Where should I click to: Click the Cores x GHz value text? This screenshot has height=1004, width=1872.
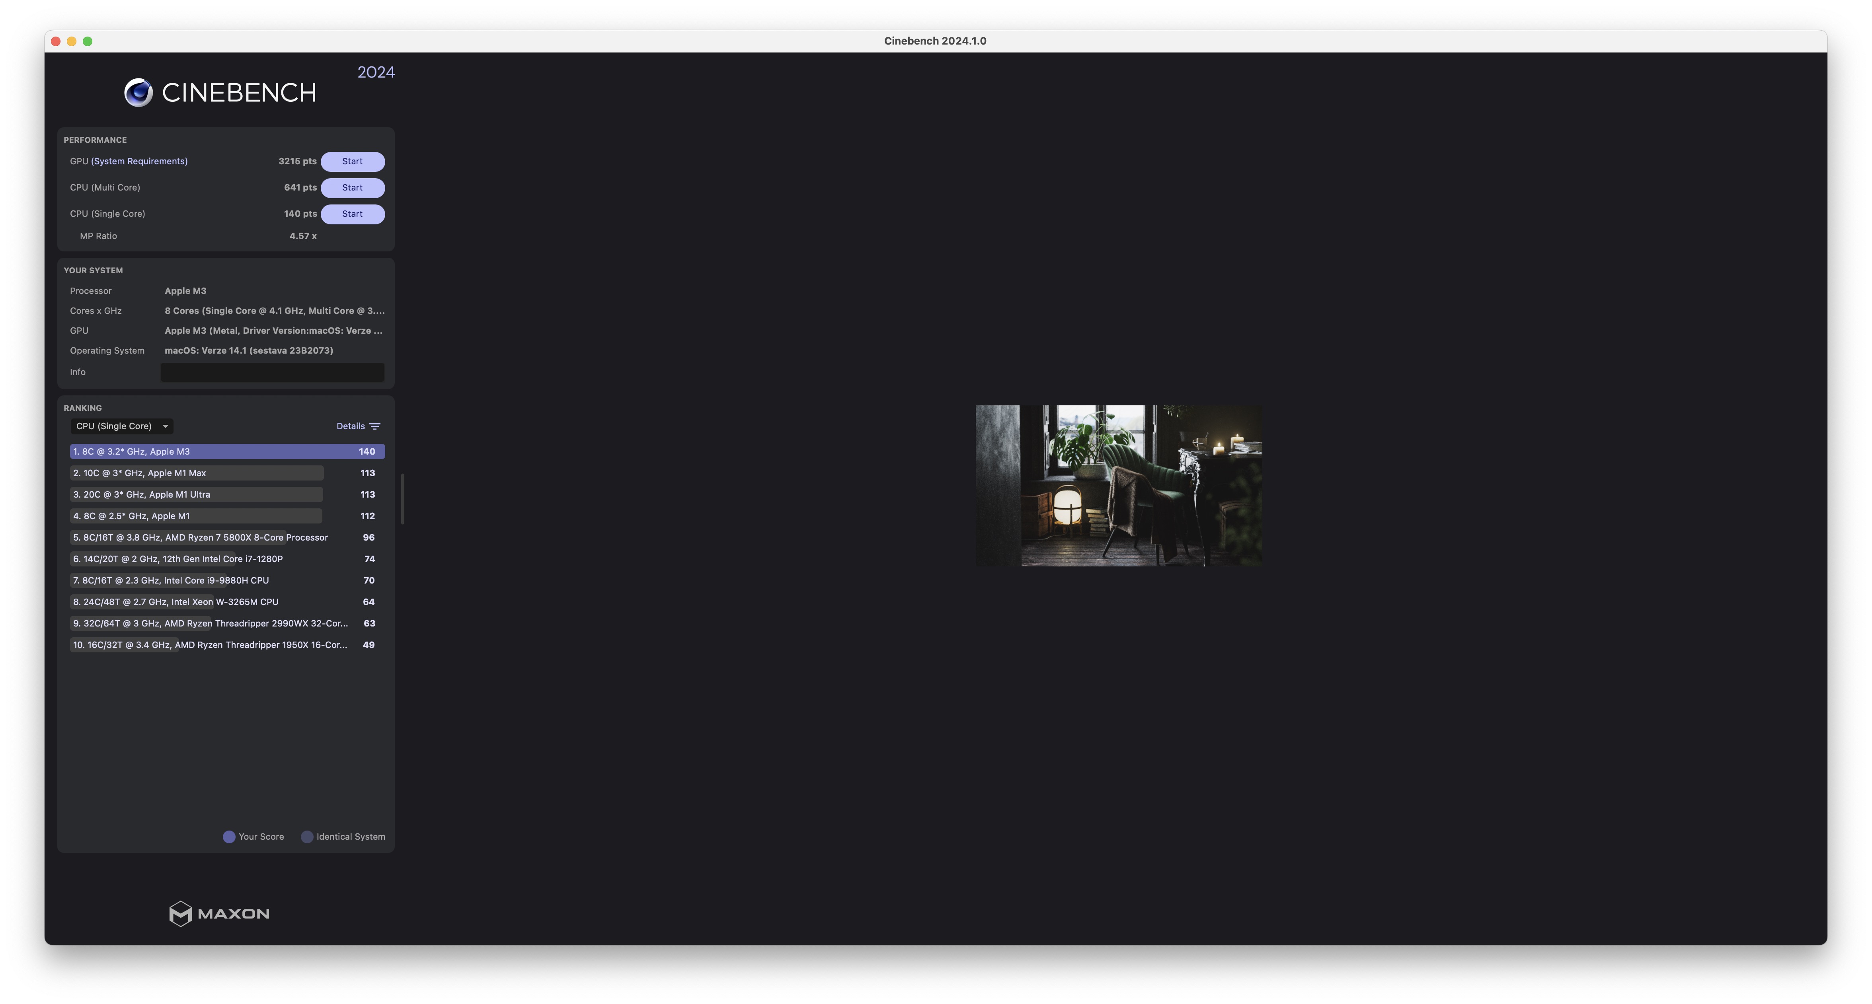point(275,311)
